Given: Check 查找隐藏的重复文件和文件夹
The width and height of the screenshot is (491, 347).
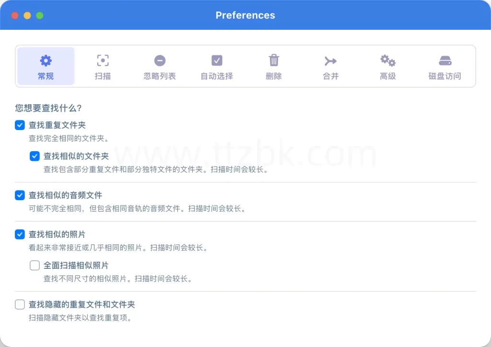Looking at the screenshot, I should coord(19,304).
